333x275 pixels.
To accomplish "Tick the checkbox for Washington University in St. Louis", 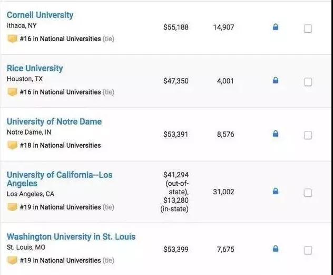I will point(308,250).
